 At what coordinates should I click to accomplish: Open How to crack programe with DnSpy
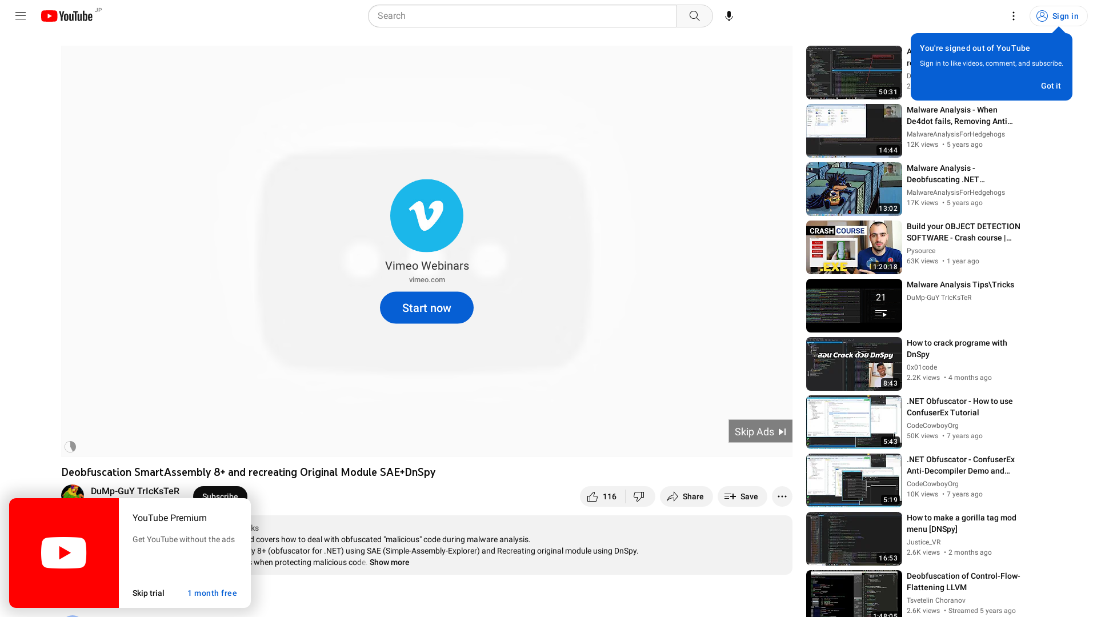click(956, 348)
